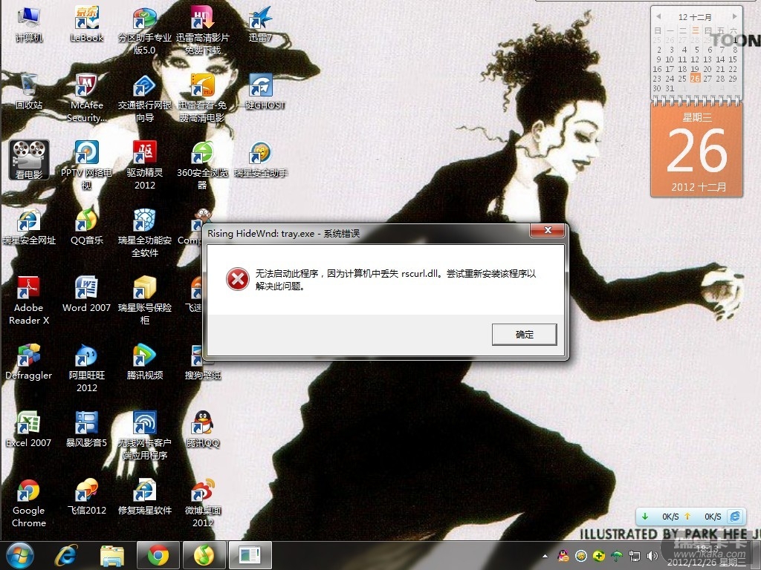Open the network connection tray icon

pos(635,556)
